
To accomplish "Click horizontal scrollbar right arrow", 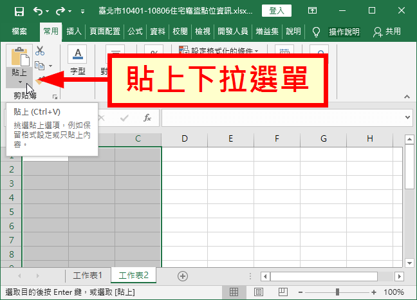I will (x=399, y=277).
